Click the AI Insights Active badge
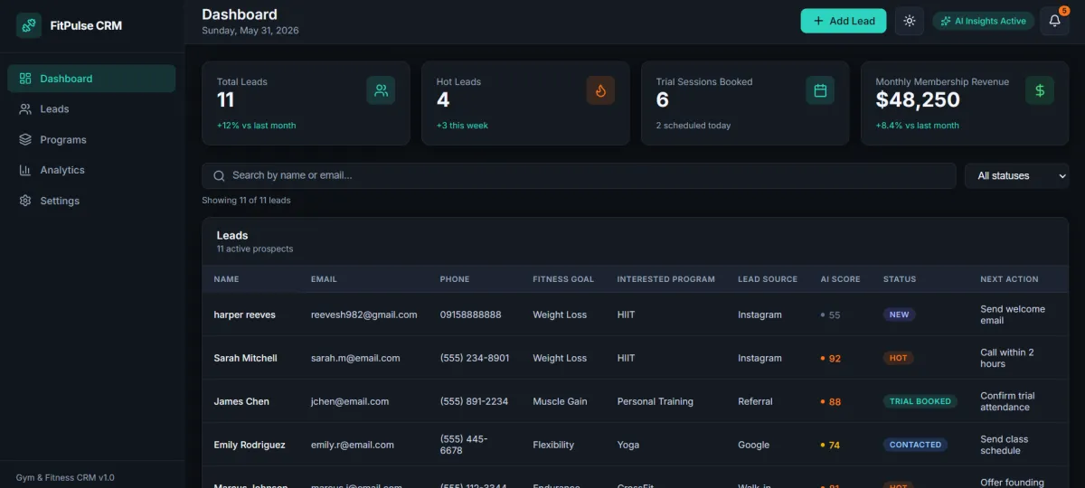The image size is (1085, 488). pyautogui.click(x=984, y=21)
